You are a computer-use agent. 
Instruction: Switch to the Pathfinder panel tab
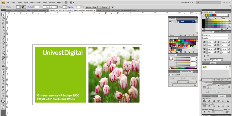coord(214,96)
